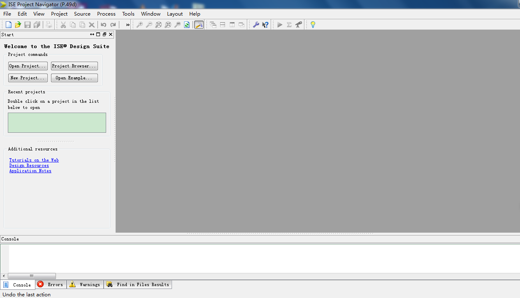520x298 pixels.
Task: Open the Tools menu
Action: tap(128, 14)
